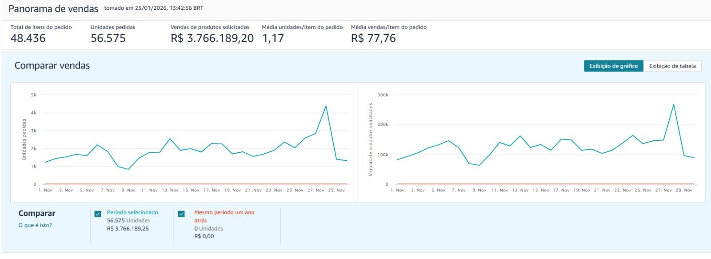Select the Total de itens do pedido value 48.436
The width and height of the screenshot is (711, 259).
28,38
